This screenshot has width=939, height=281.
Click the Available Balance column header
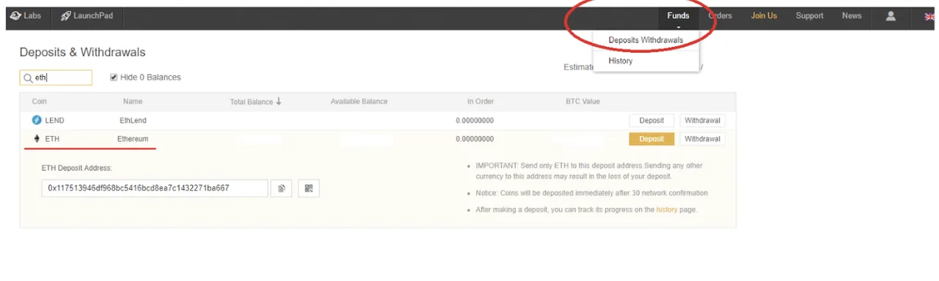pyautogui.click(x=359, y=102)
